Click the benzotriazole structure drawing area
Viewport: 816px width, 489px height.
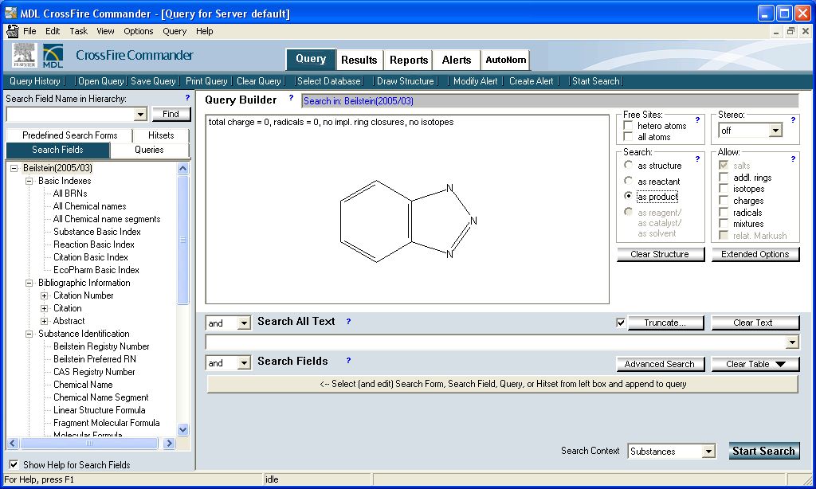(407, 209)
